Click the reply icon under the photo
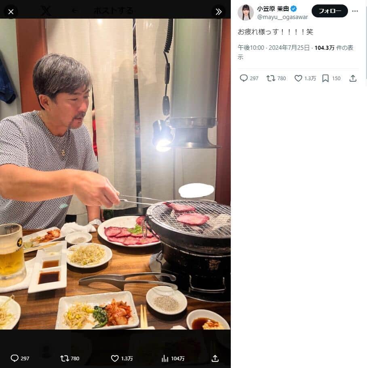 tap(15, 358)
